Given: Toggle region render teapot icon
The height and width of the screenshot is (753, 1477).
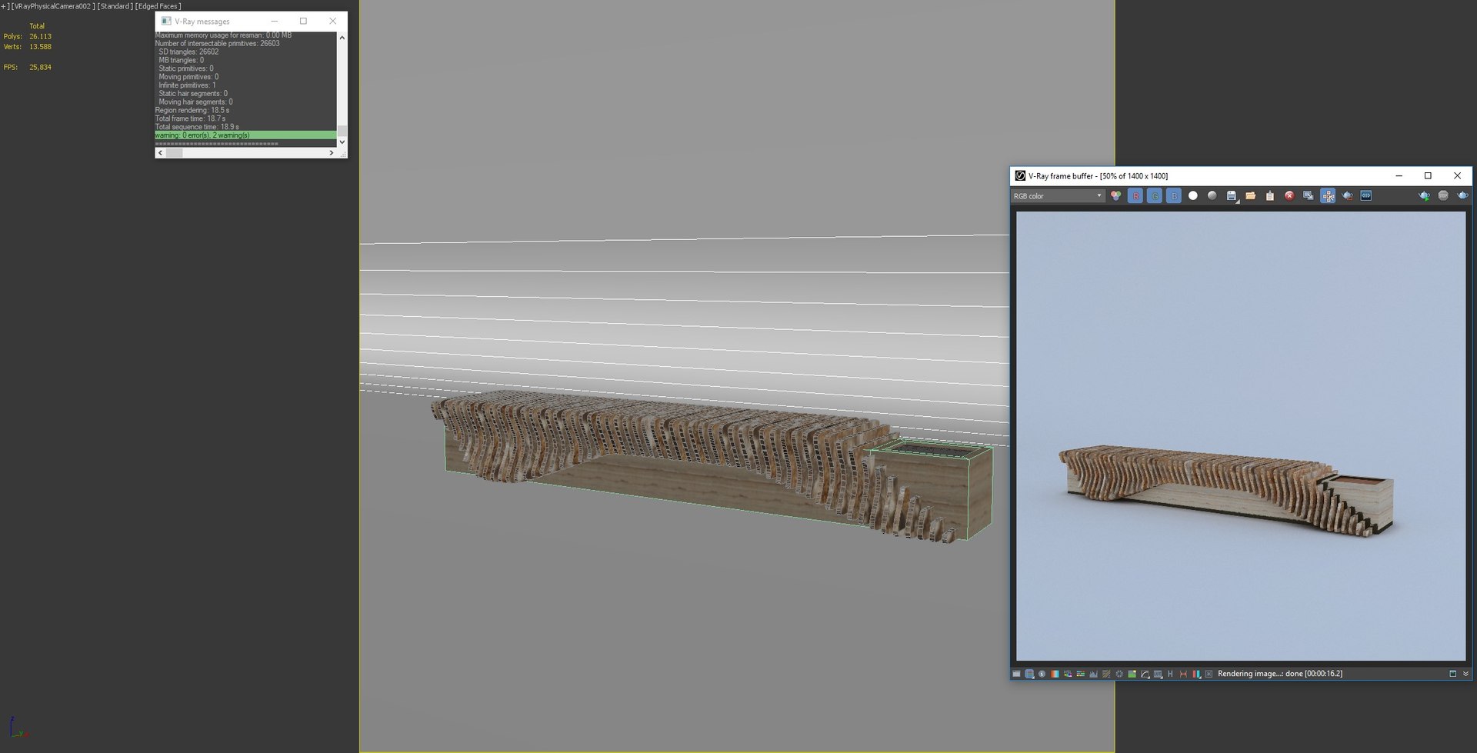Looking at the screenshot, I should 1348,196.
